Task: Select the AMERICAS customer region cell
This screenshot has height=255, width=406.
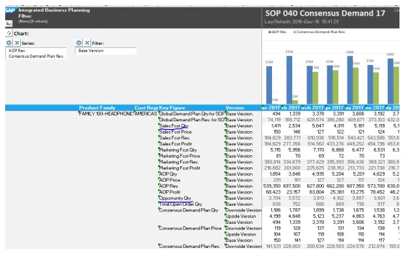Action: pyautogui.click(x=146, y=114)
